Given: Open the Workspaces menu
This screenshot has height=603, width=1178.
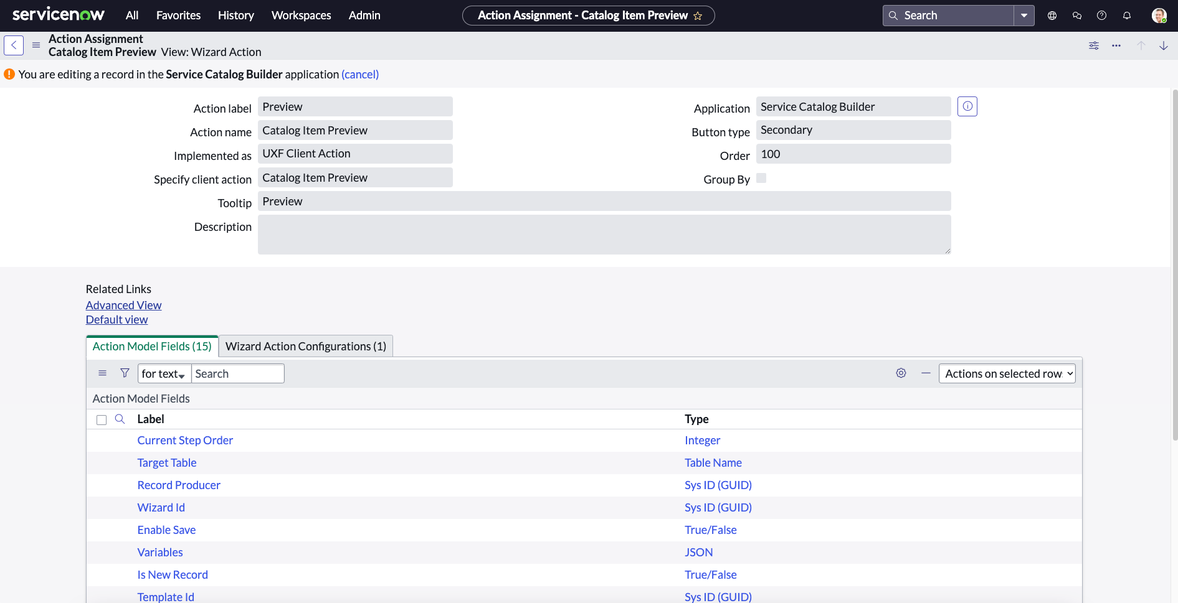Looking at the screenshot, I should pyautogui.click(x=302, y=16).
